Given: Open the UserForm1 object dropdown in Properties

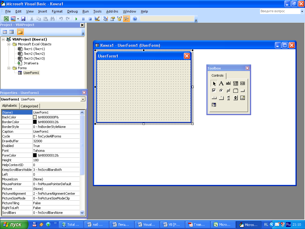Looking at the screenshot, I should [x=83, y=99].
